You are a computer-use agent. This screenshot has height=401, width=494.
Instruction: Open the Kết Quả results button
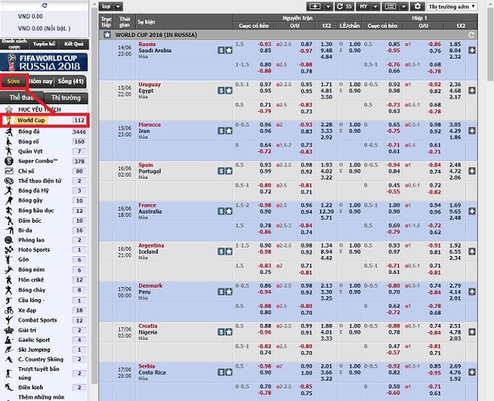coord(74,44)
